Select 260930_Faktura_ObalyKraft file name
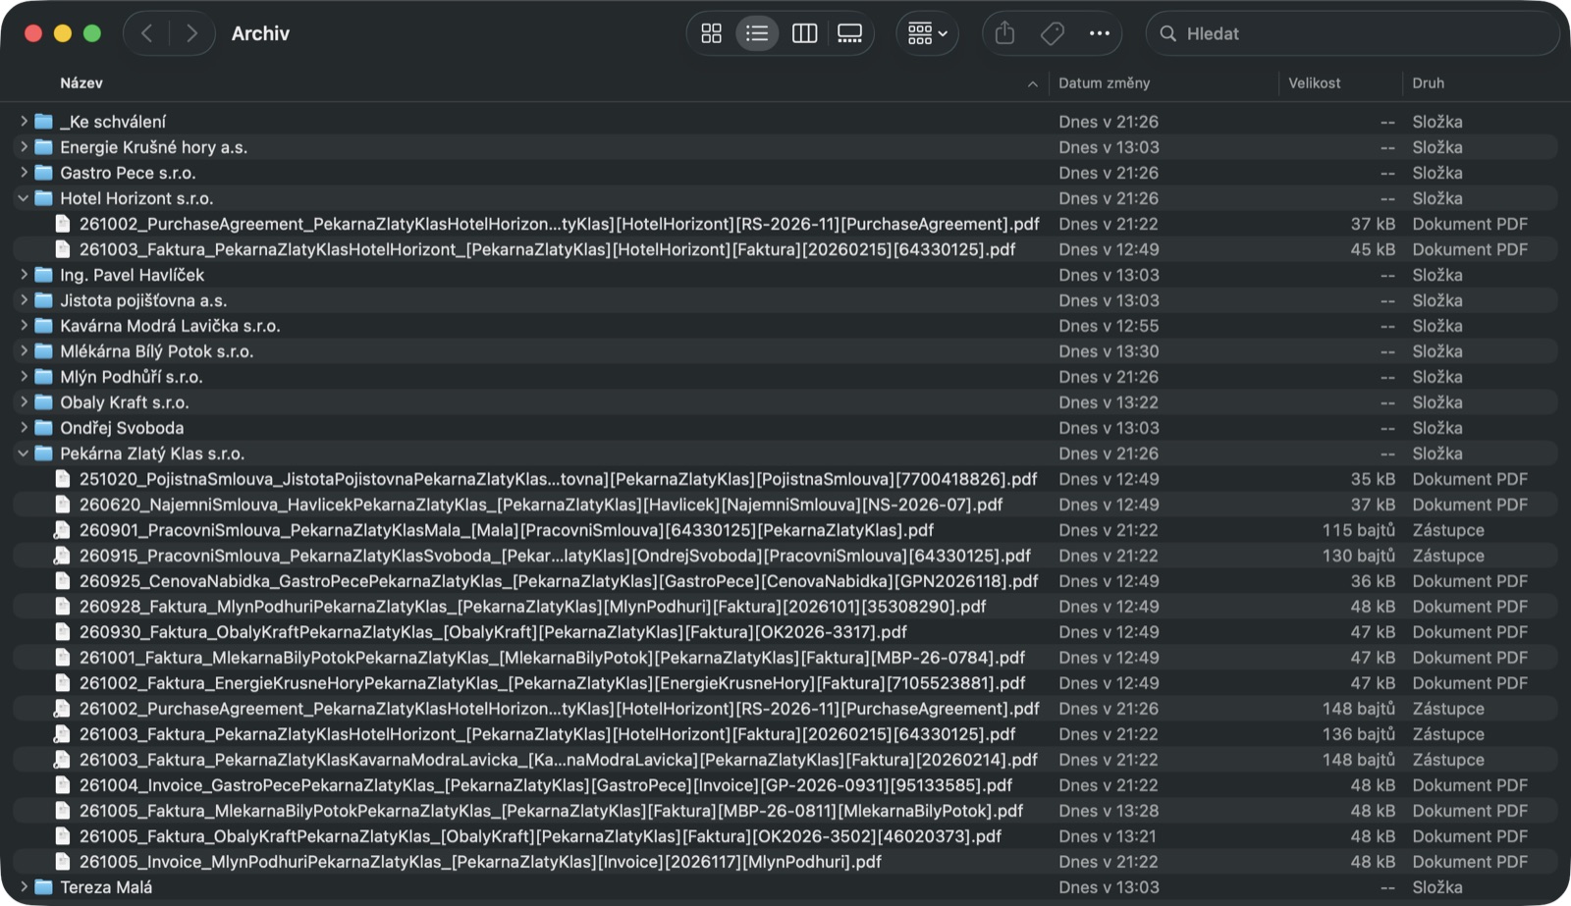 (x=493, y=632)
